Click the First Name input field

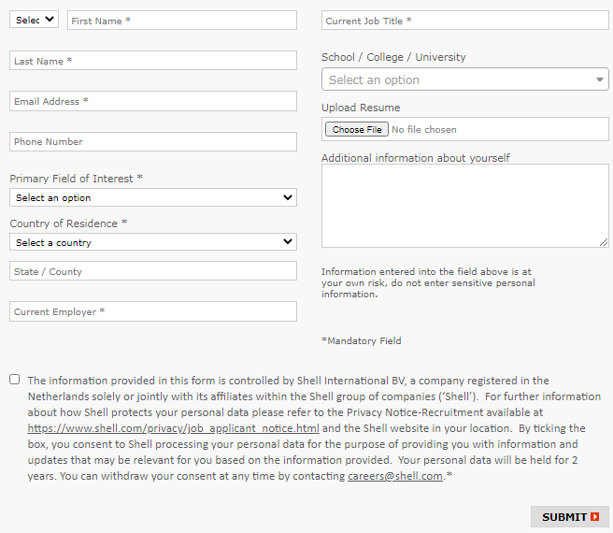[x=181, y=21]
